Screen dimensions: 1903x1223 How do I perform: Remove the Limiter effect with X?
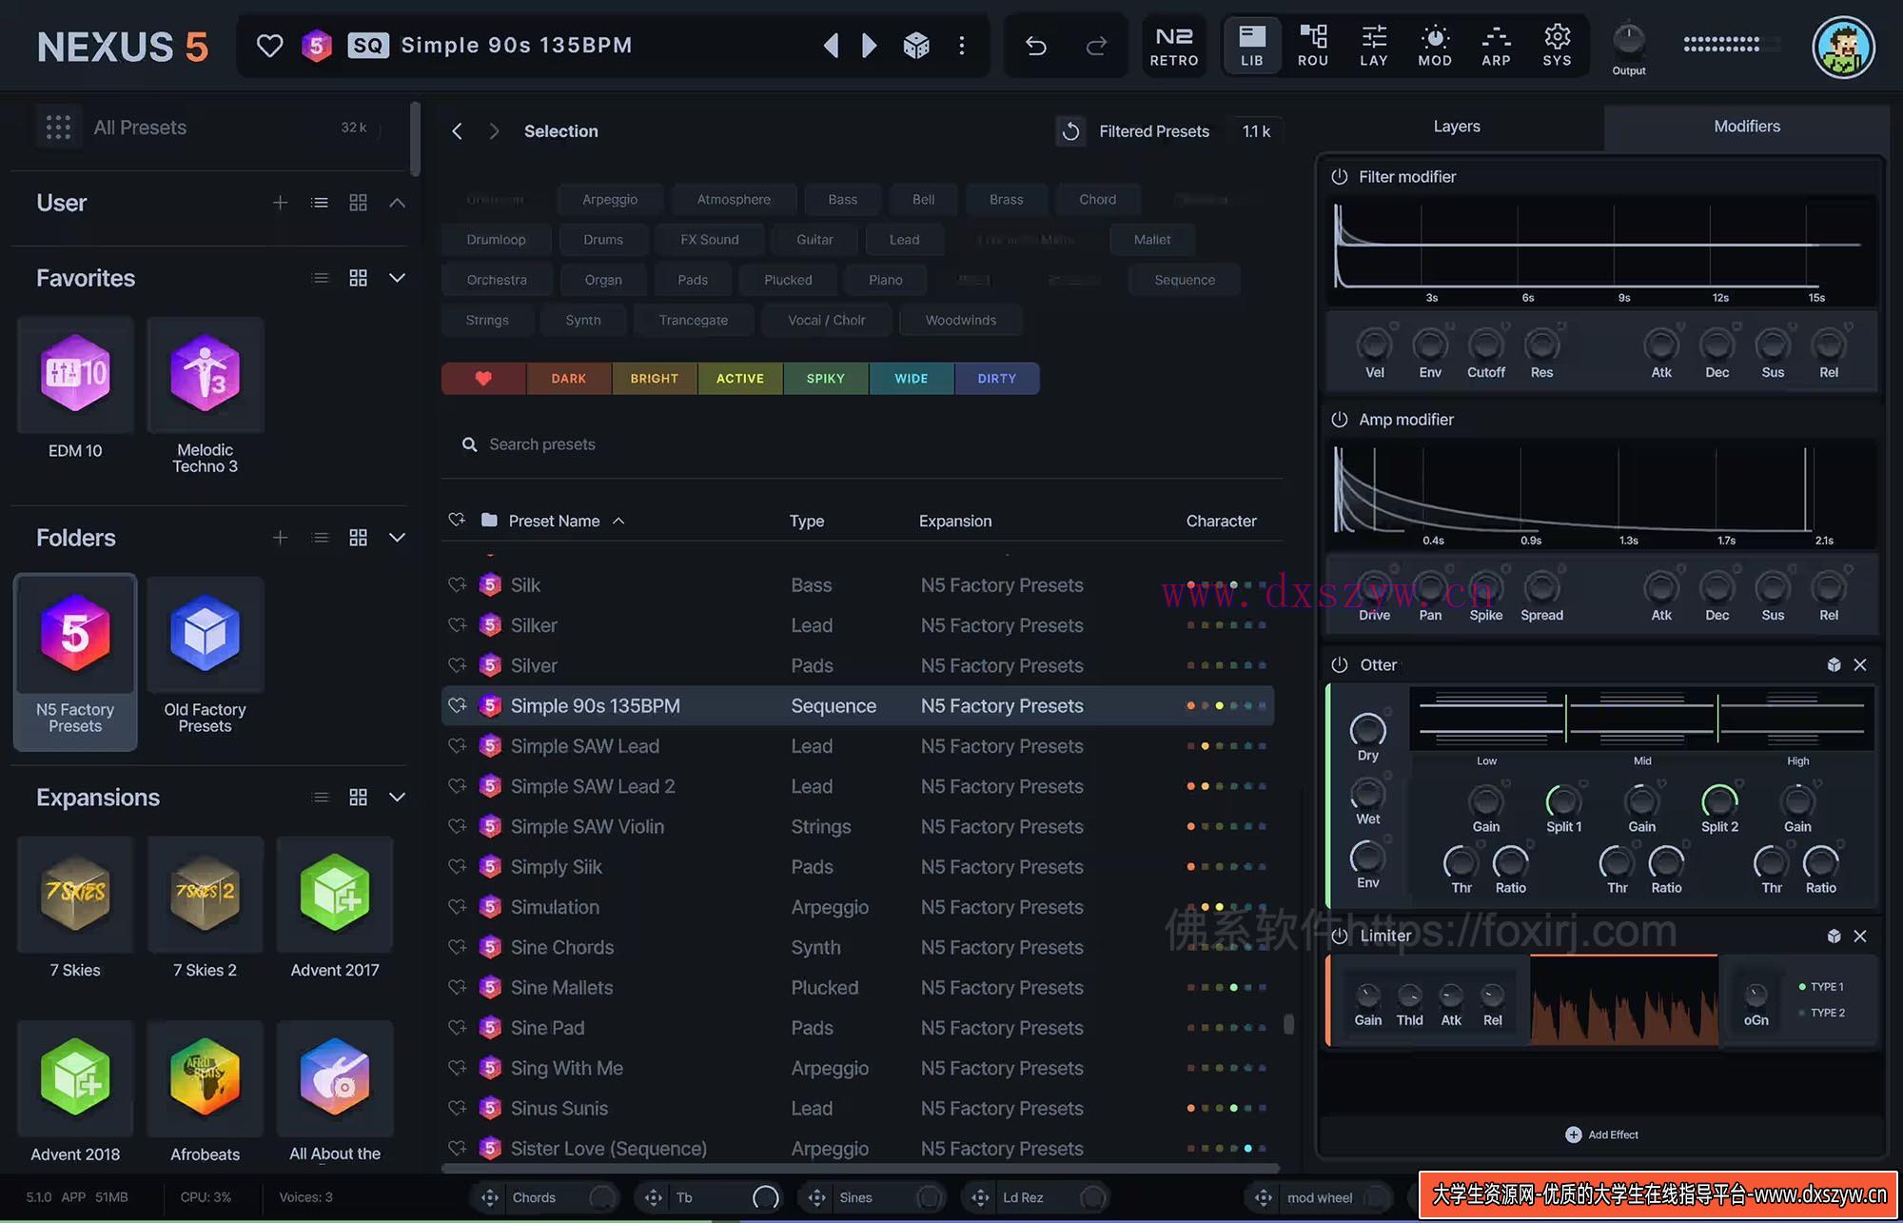1860,937
